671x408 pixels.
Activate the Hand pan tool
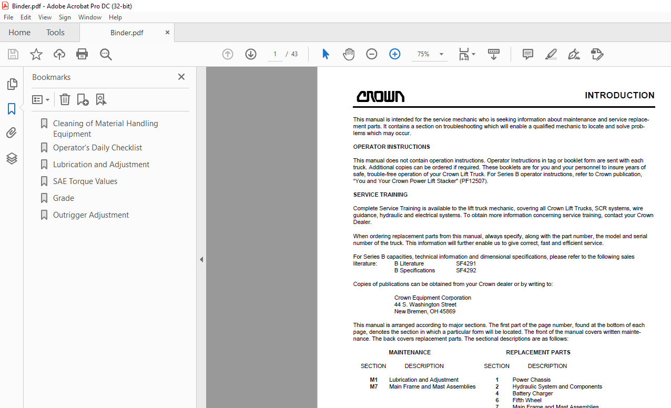click(349, 54)
